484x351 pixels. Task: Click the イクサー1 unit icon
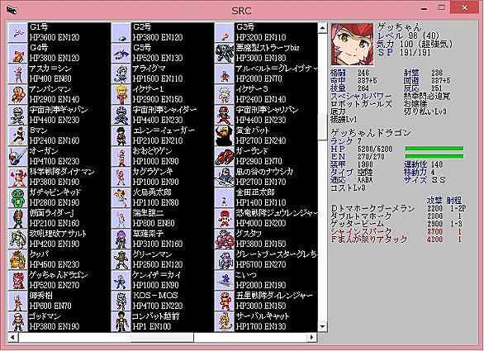(x=121, y=94)
